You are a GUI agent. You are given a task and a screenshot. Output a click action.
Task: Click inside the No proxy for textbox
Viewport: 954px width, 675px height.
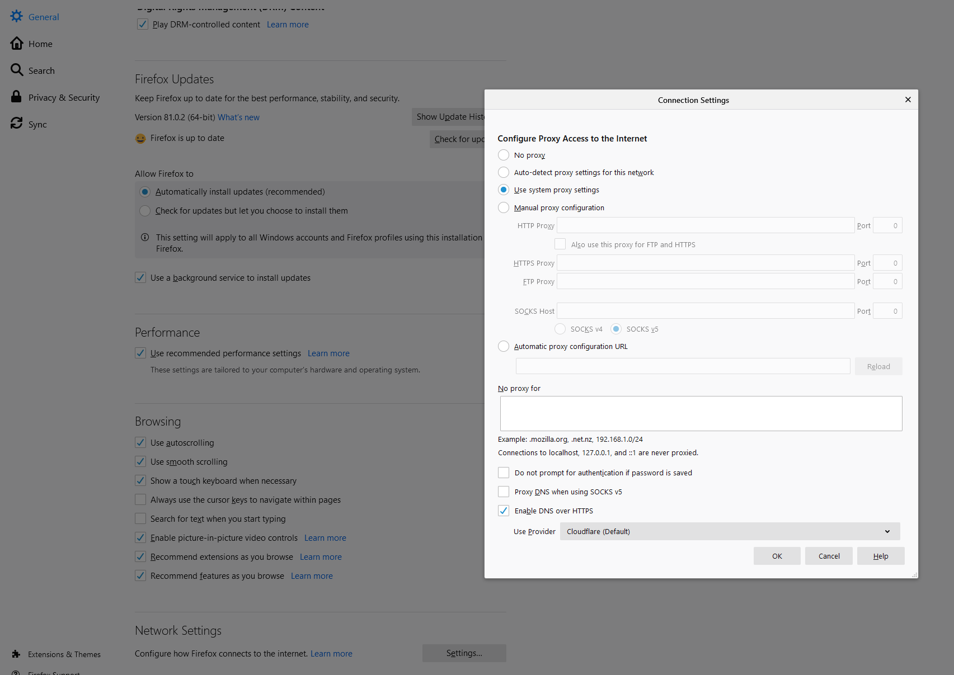coord(701,413)
